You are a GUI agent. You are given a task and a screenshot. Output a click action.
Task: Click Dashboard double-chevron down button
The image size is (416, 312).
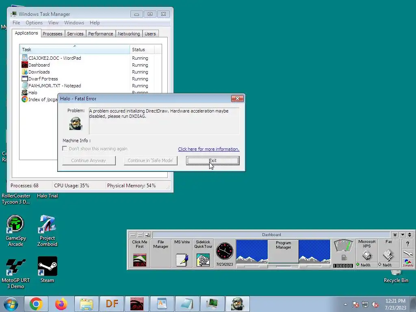click(395, 235)
